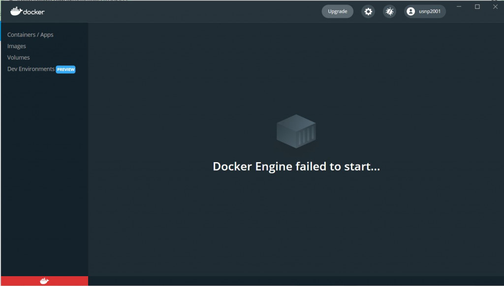
Task: Open the Volumes section
Action: (18, 57)
